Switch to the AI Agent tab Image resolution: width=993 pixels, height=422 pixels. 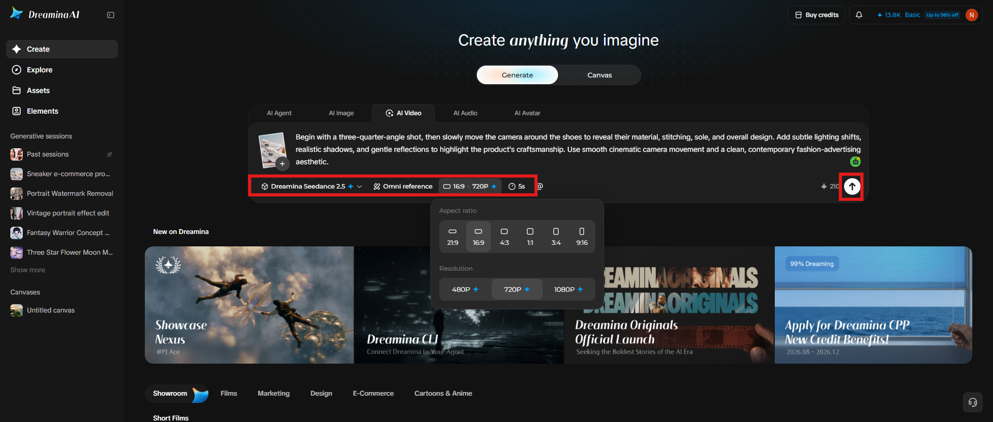point(279,113)
